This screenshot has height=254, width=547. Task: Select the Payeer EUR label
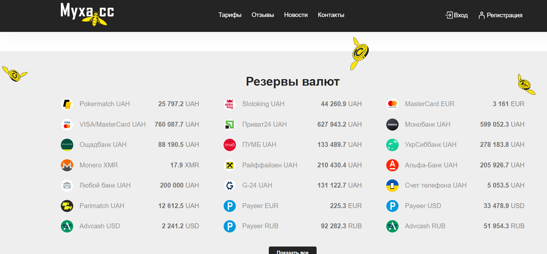point(260,206)
